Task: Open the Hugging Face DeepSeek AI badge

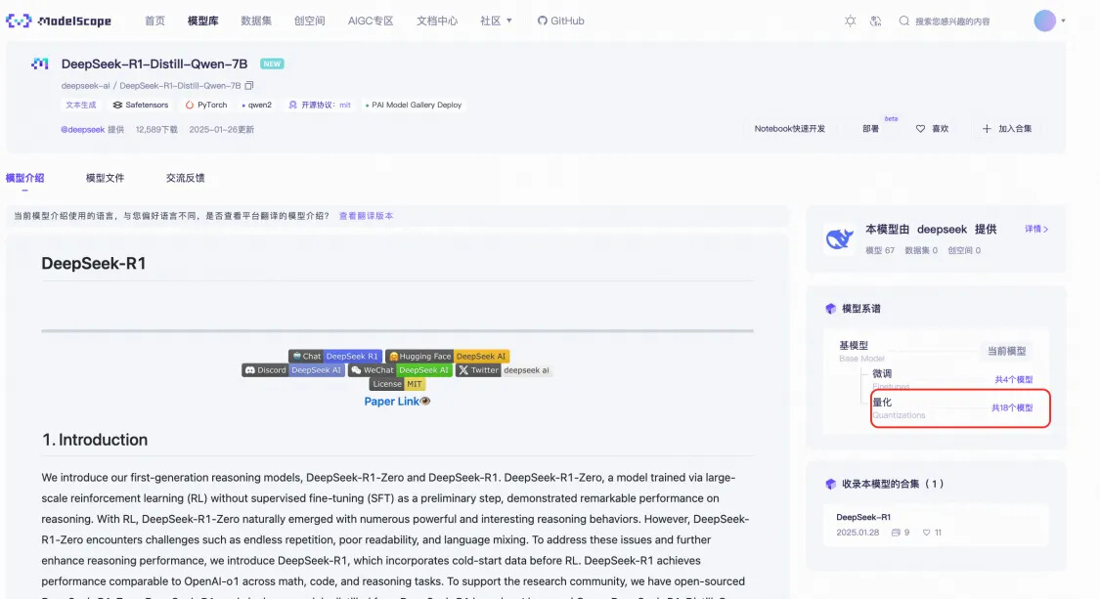Action: point(448,357)
